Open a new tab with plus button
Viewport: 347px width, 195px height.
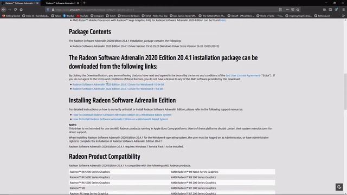pos(84,3)
